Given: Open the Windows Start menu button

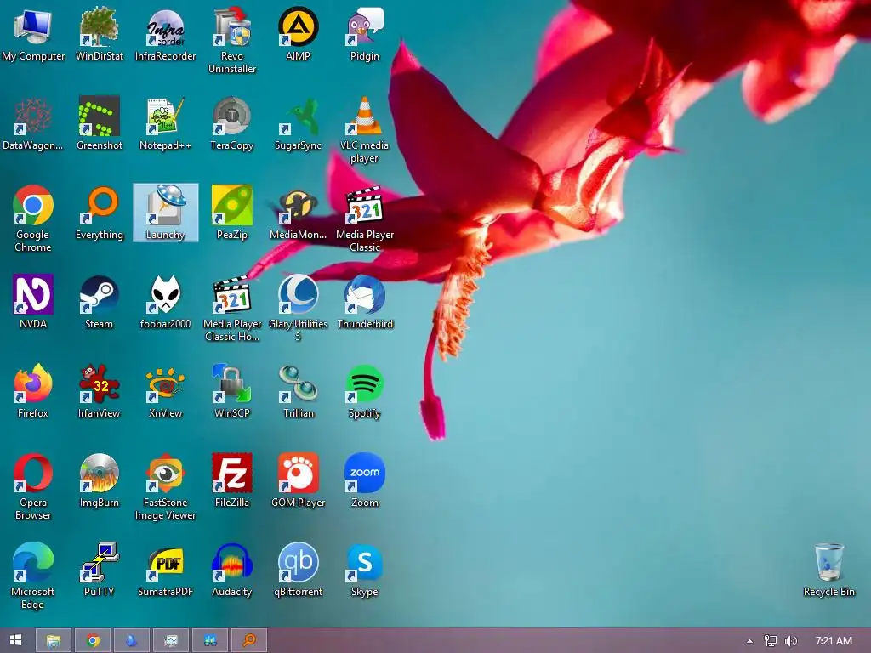Looking at the screenshot, I should point(15,640).
